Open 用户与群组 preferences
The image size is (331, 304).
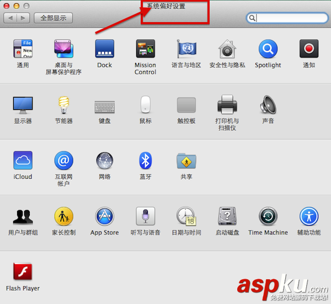23,216
